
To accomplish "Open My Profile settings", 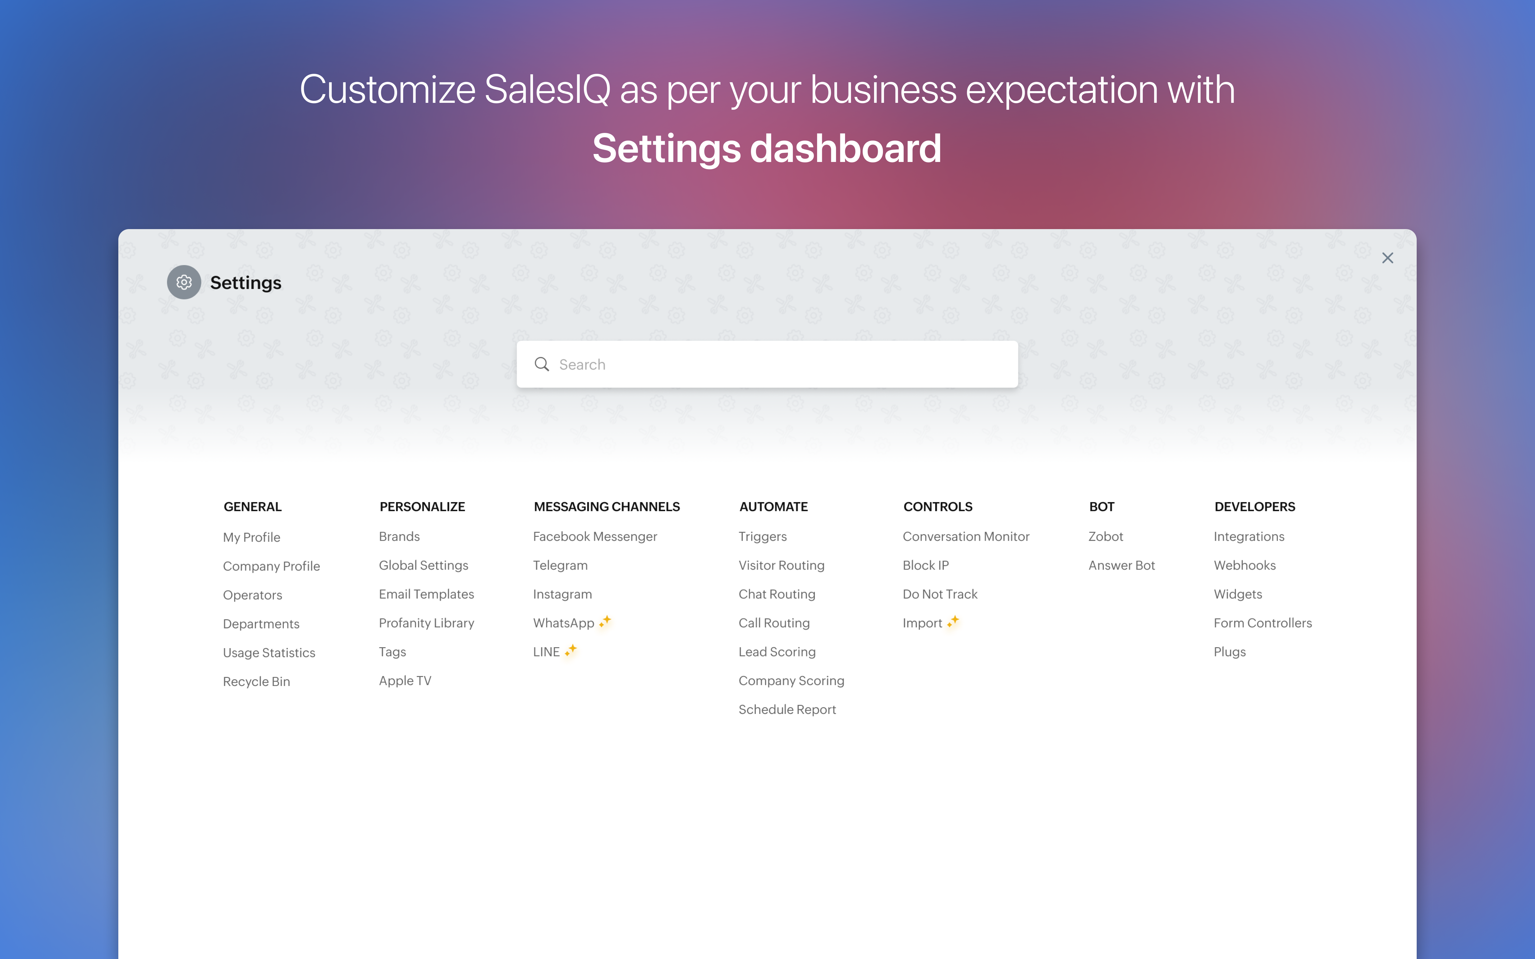I will click(251, 537).
